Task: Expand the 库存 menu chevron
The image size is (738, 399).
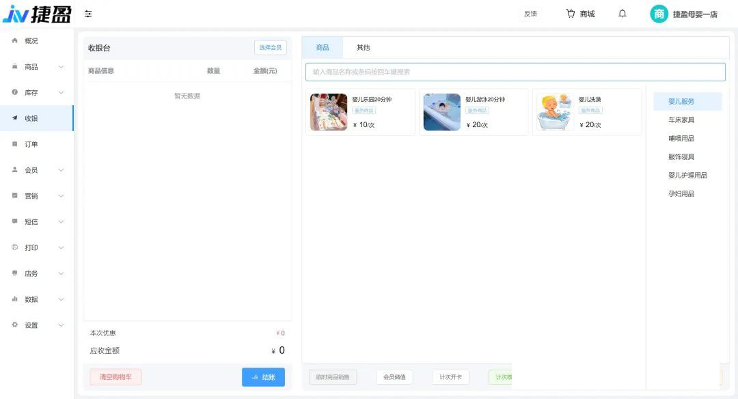Action: click(x=61, y=93)
